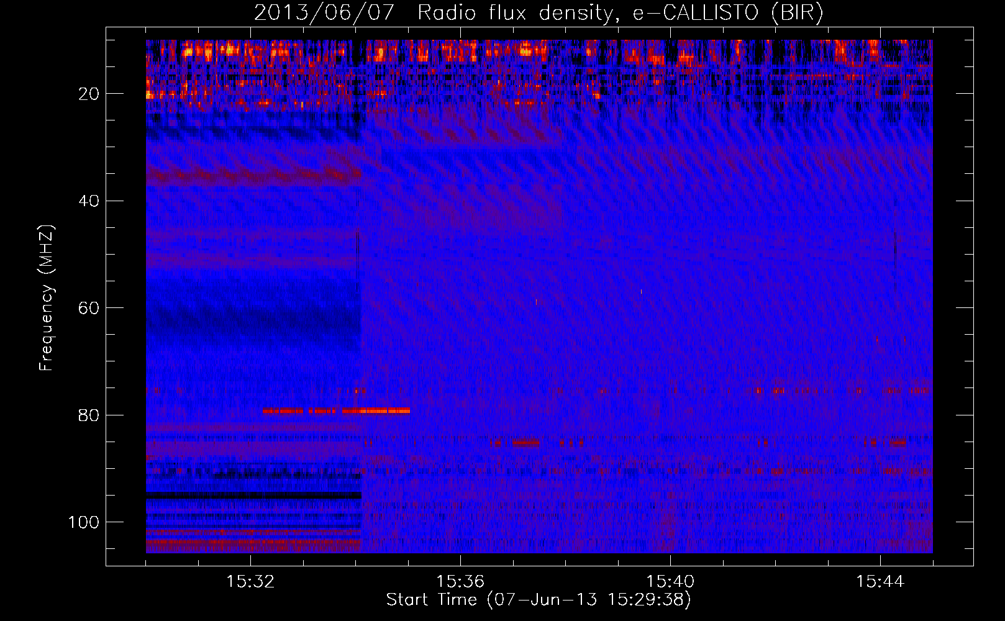Click the 15:40 time tick label

coord(670,582)
